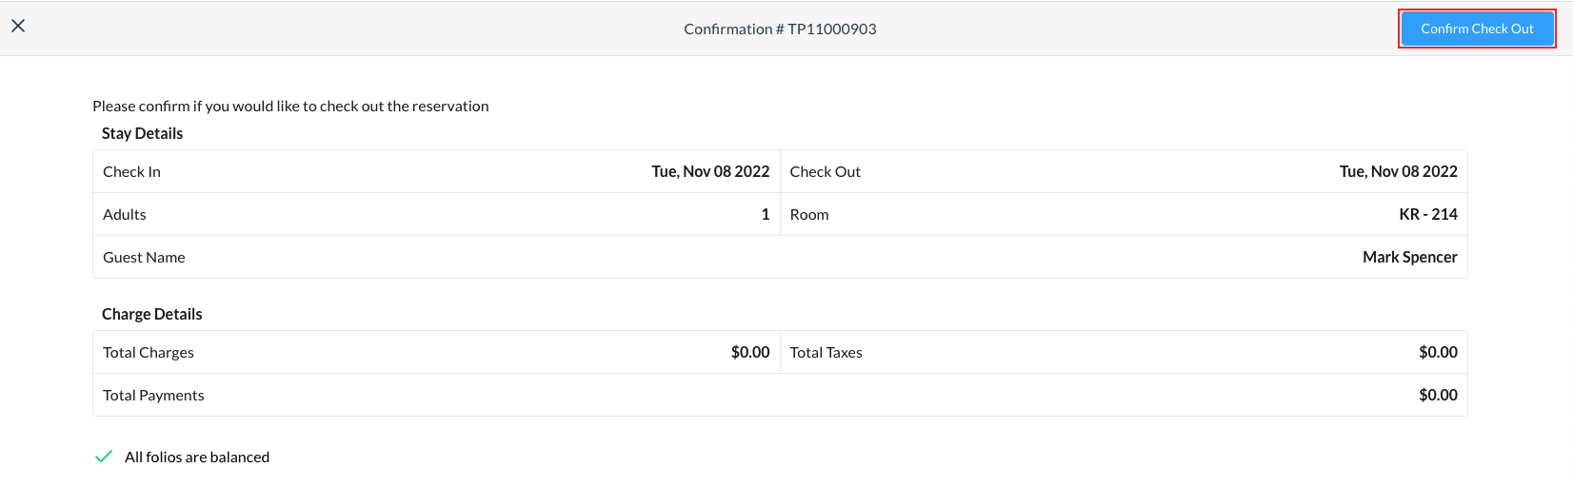Click the Charge Details heading
The height and width of the screenshot is (487, 1573).
pyautogui.click(x=151, y=314)
